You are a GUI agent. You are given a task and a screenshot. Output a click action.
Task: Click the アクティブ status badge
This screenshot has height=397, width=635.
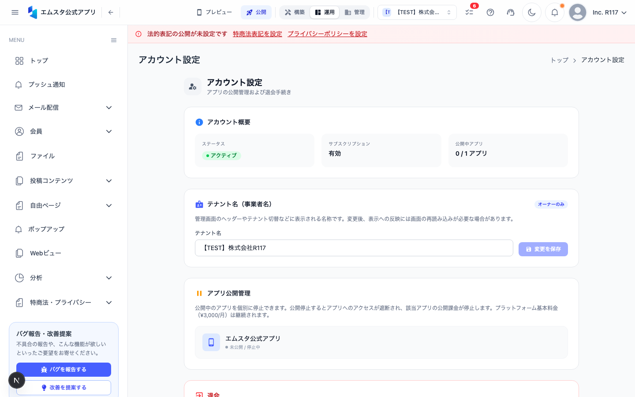point(221,156)
